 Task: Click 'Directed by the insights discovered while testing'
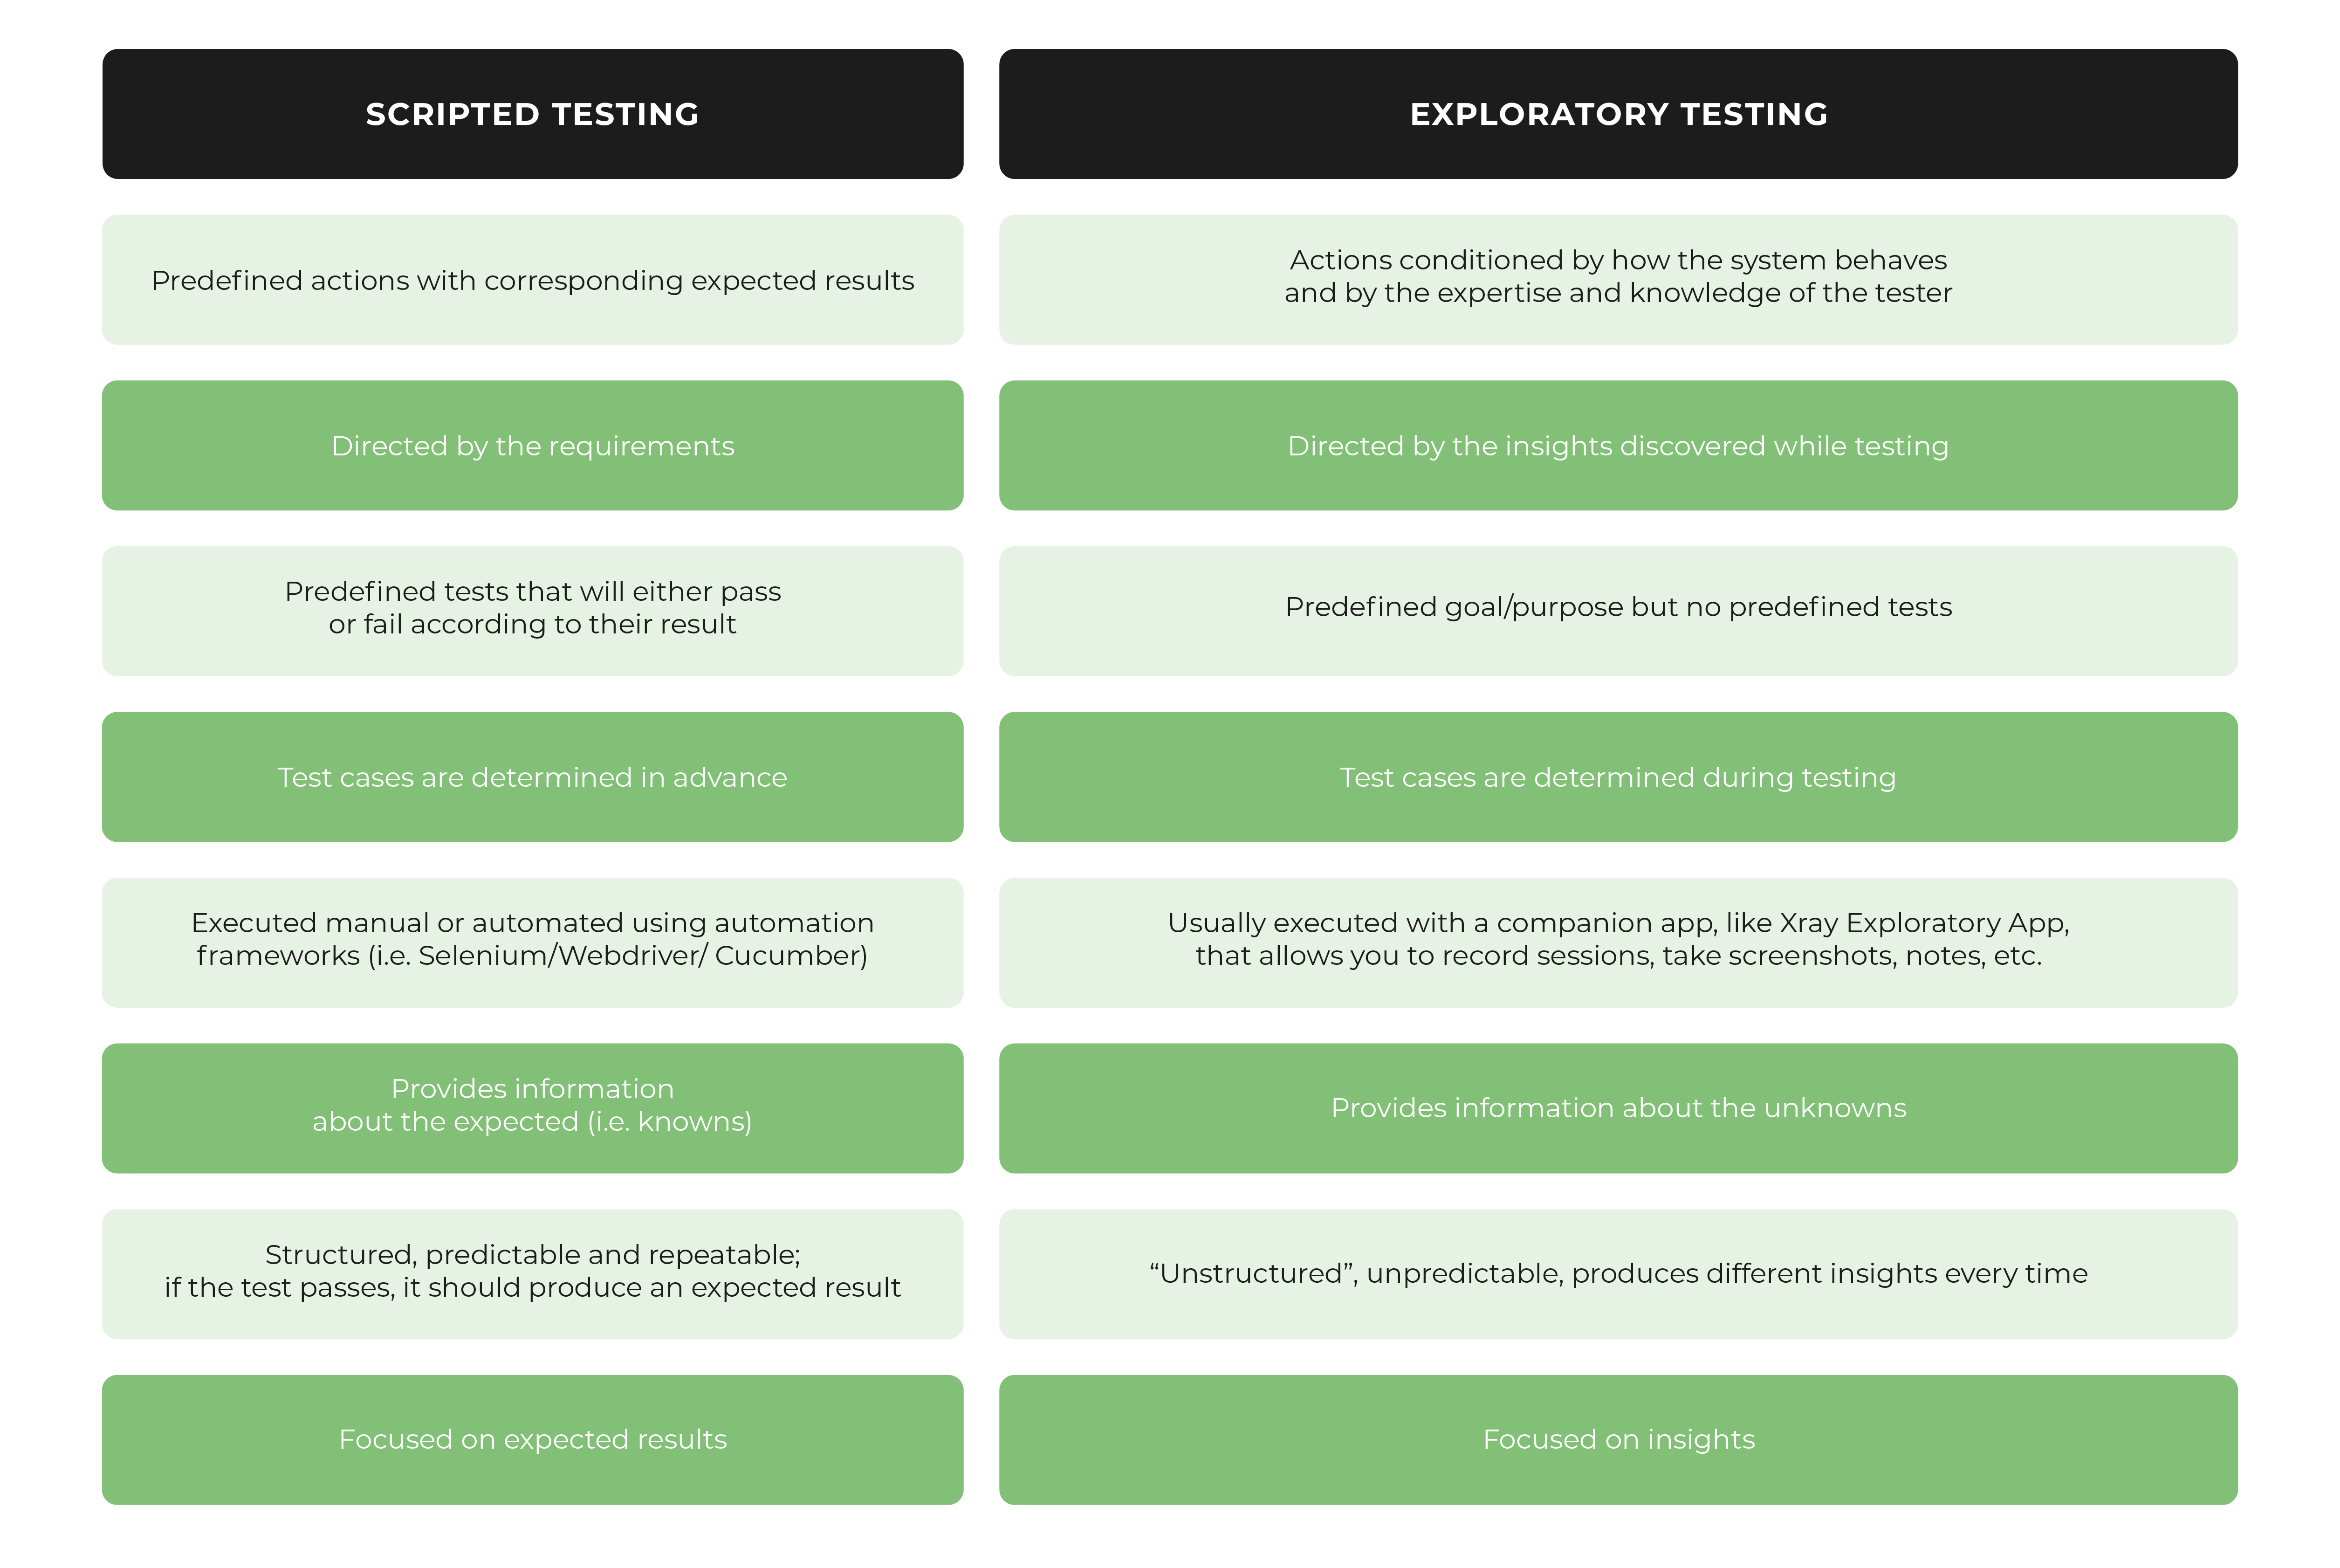tap(1617, 446)
